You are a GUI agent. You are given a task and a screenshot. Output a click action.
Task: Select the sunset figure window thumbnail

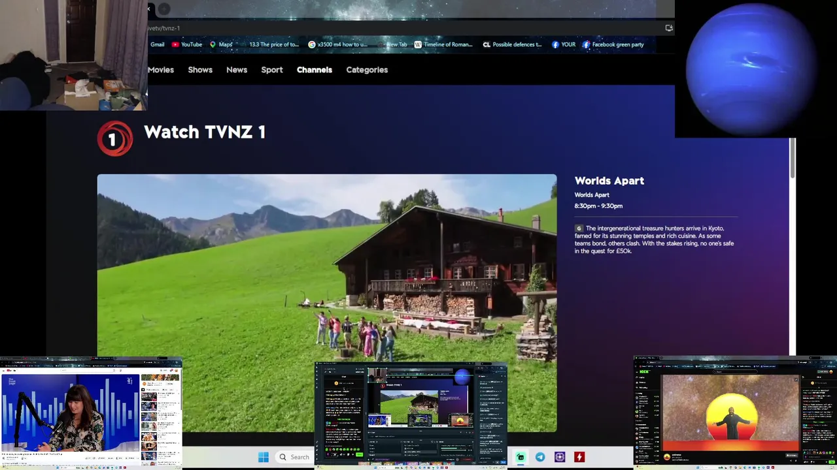[x=736, y=412]
